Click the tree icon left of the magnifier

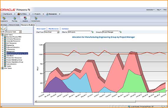click(x=1, y=28)
